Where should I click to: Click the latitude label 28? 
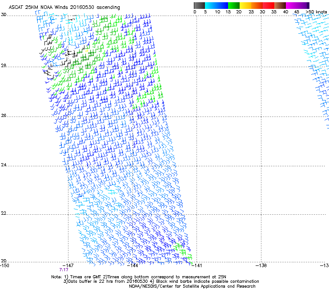[4, 66]
